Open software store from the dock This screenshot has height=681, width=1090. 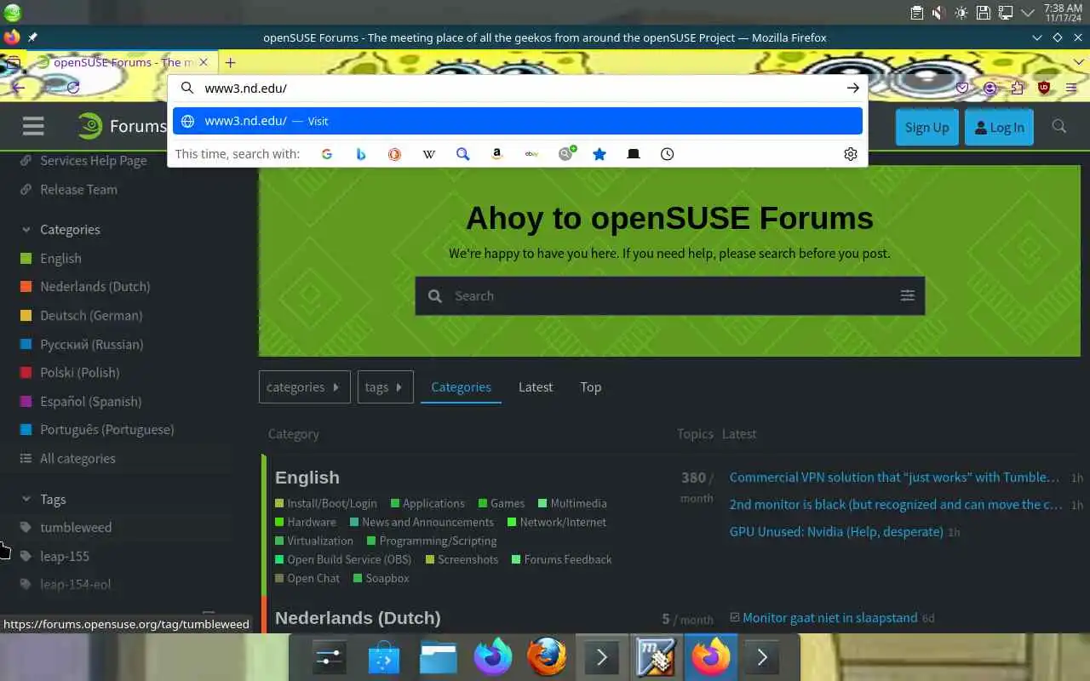384,657
